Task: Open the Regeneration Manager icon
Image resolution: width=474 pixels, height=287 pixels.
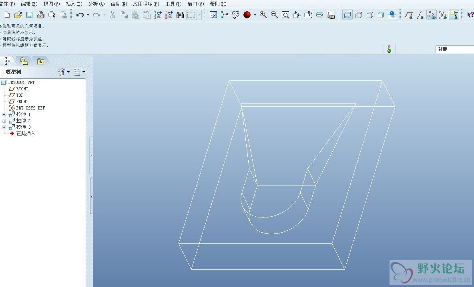Action: 169,14
